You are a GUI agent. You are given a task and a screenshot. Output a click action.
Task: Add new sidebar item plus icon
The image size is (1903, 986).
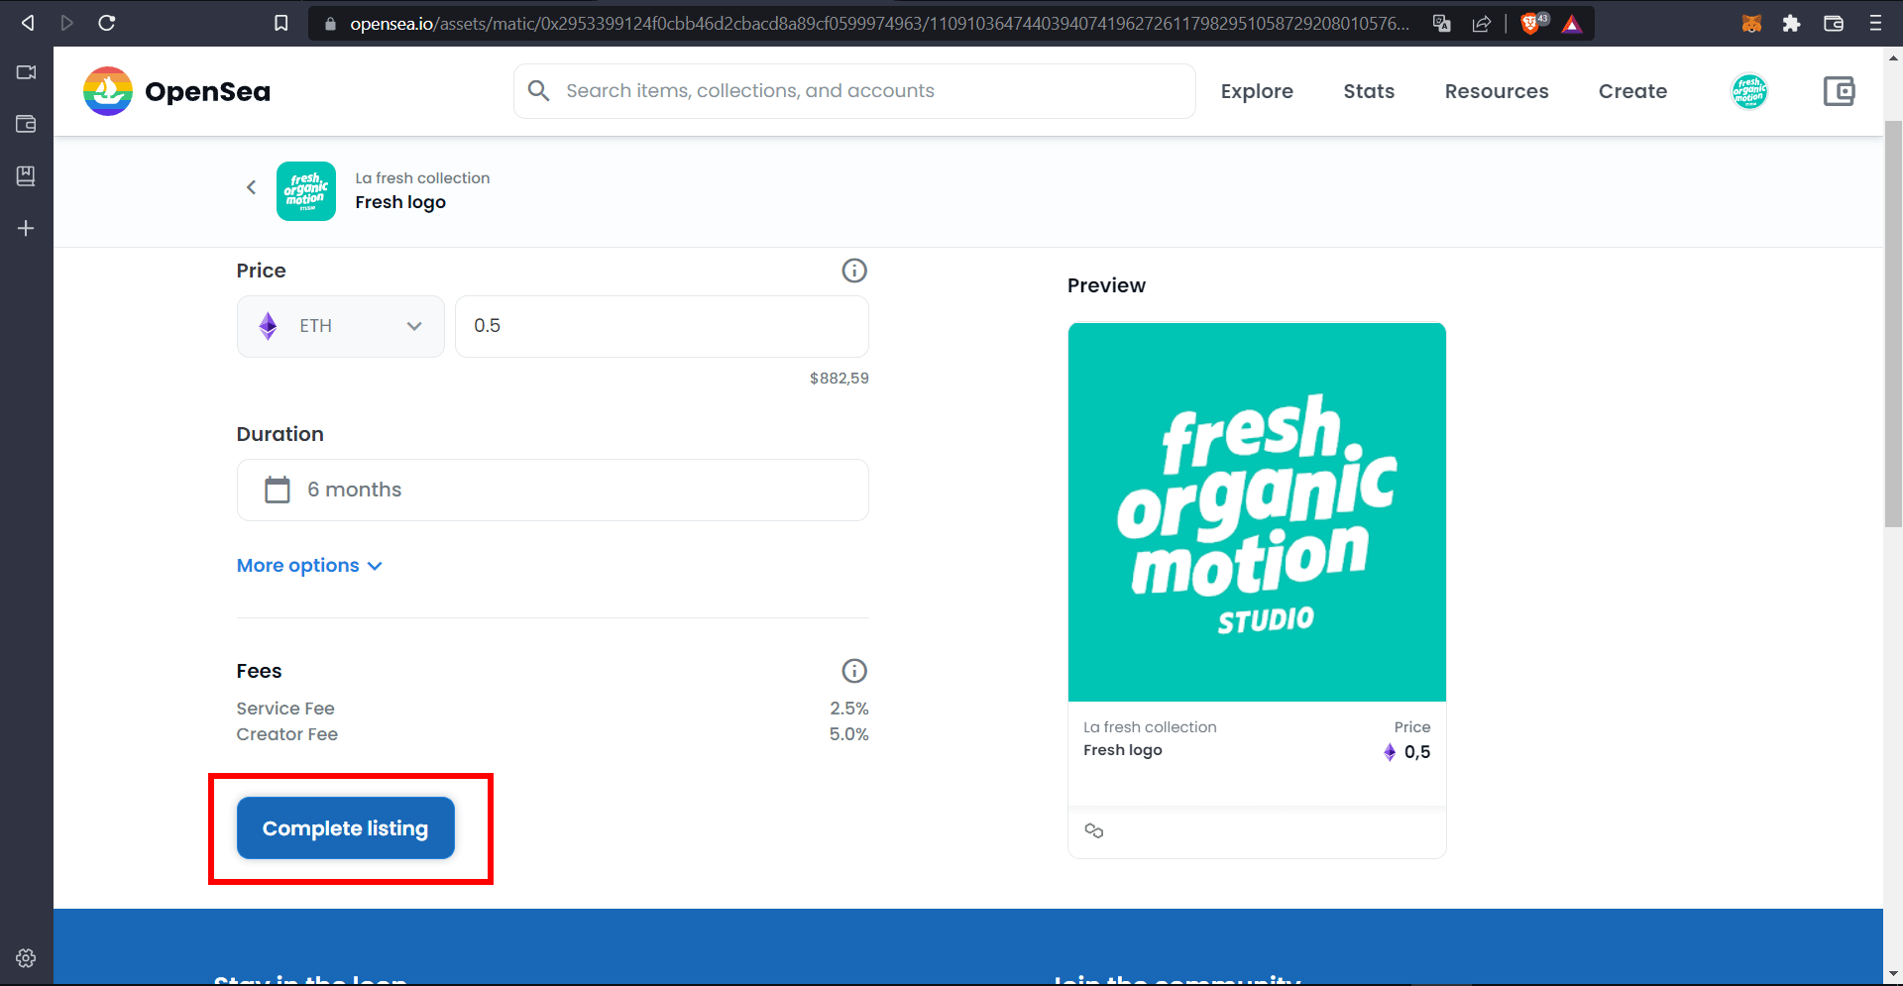[x=26, y=228]
